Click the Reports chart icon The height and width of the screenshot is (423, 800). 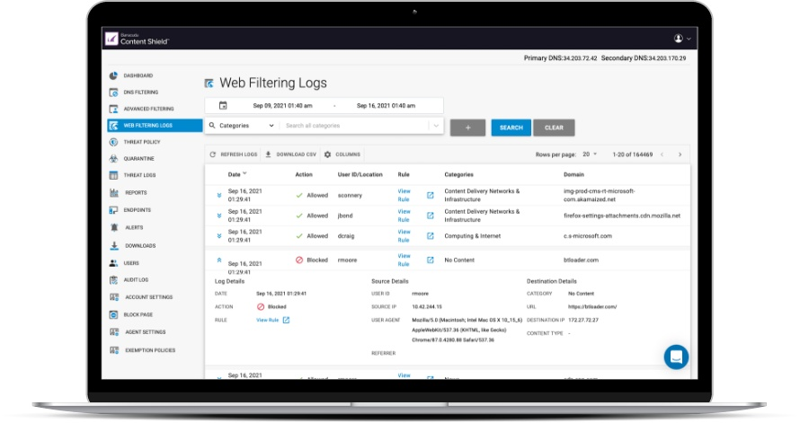tap(113, 193)
